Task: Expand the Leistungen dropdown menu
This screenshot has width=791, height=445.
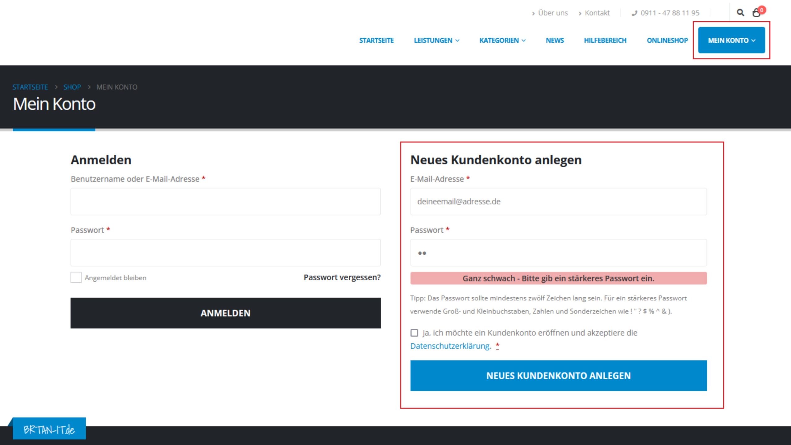Action: pyautogui.click(x=436, y=40)
